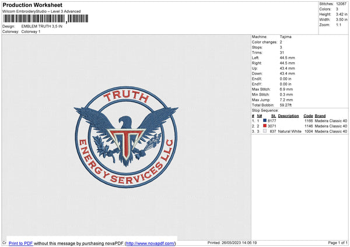Click the Height value 3.42 in
350x247 pixels.
point(342,14)
